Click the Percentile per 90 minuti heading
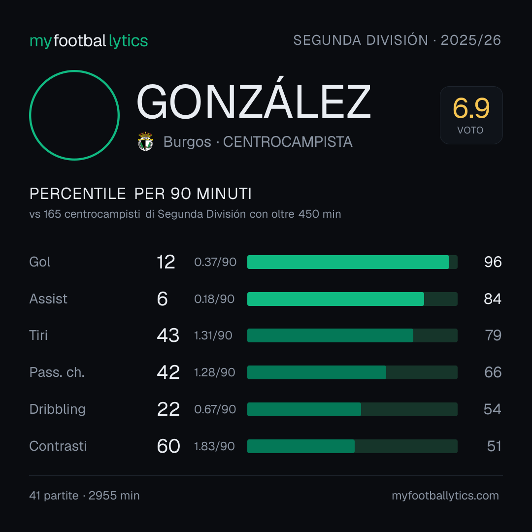Screen dimensions: 532x532 [140, 194]
